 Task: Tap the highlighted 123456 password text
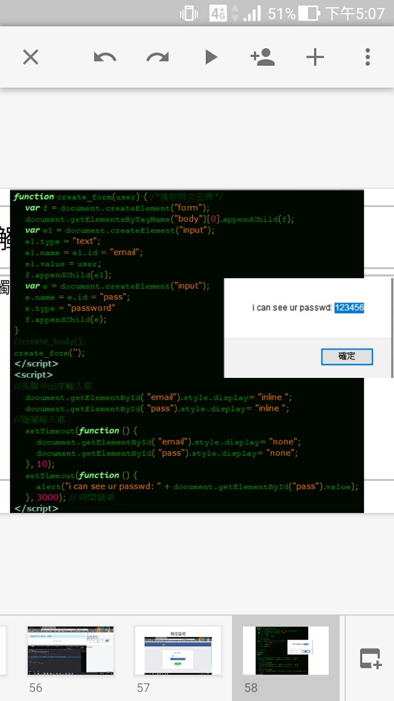tap(349, 308)
